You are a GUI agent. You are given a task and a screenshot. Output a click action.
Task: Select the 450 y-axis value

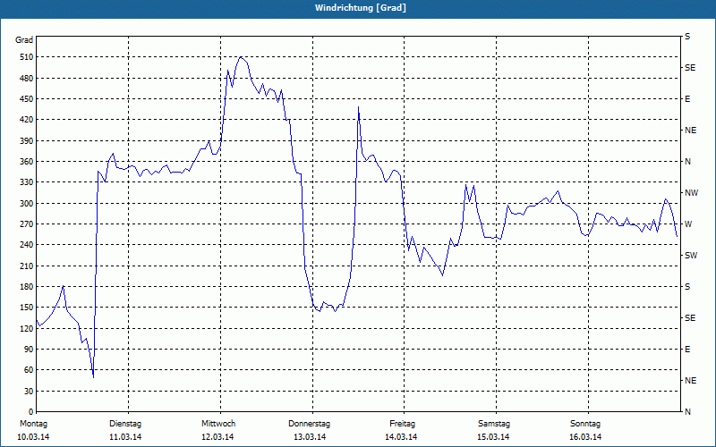tap(26, 99)
